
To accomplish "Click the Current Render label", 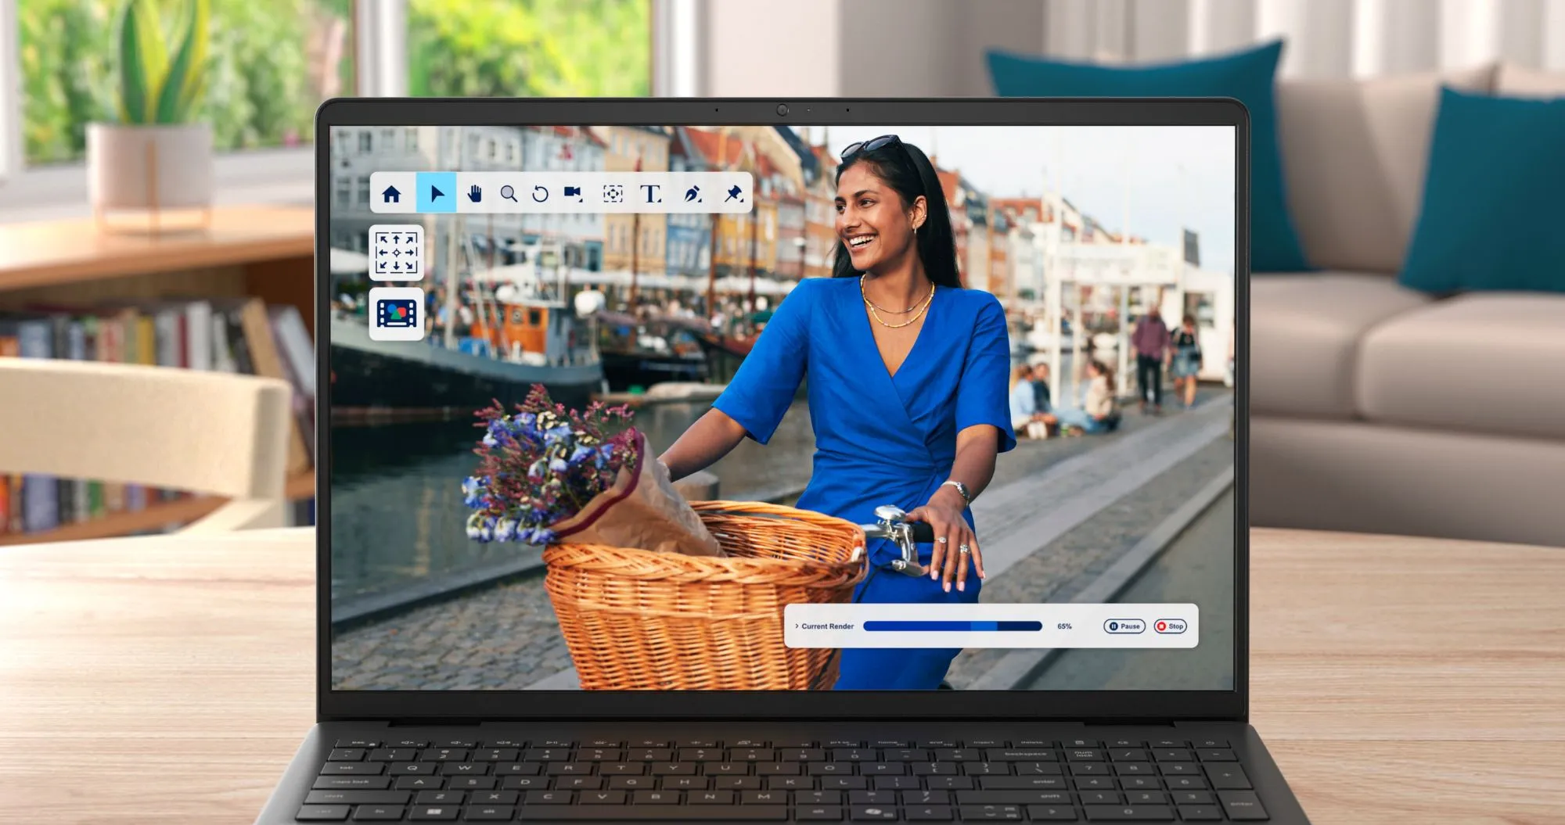I will pyautogui.click(x=827, y=626).
